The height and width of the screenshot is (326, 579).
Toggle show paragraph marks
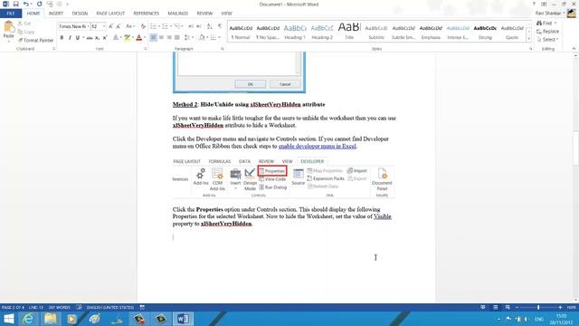click(x=220, y=26)
